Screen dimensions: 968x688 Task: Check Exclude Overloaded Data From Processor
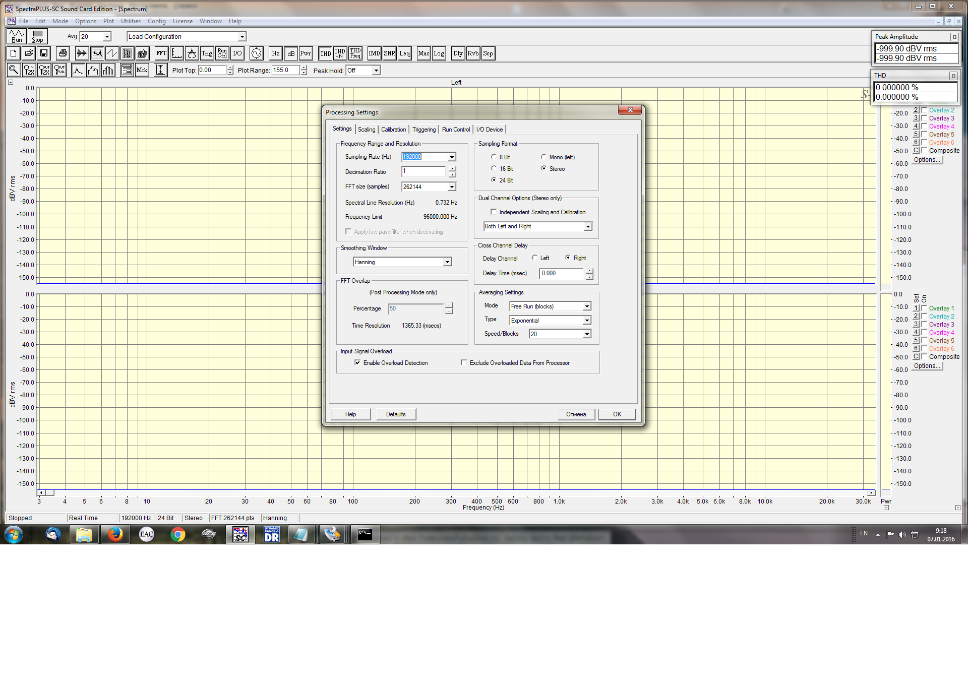464,362
